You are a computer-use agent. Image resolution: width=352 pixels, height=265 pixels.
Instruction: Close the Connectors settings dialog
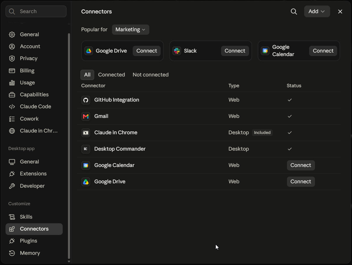coord(340,11)
